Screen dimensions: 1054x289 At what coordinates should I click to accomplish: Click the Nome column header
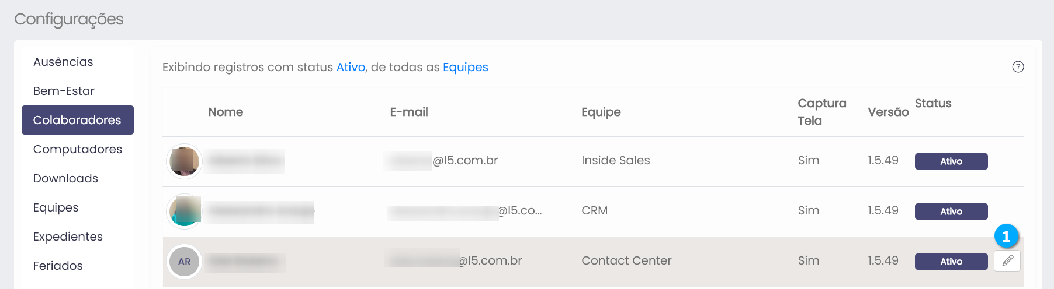[x=226, y=112]
